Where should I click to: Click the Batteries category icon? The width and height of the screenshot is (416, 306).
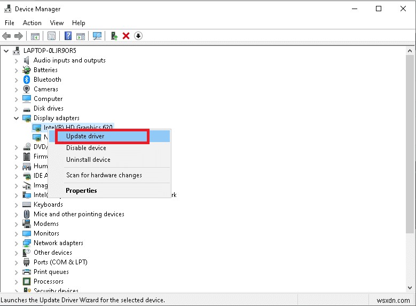(x=27, y=70)
